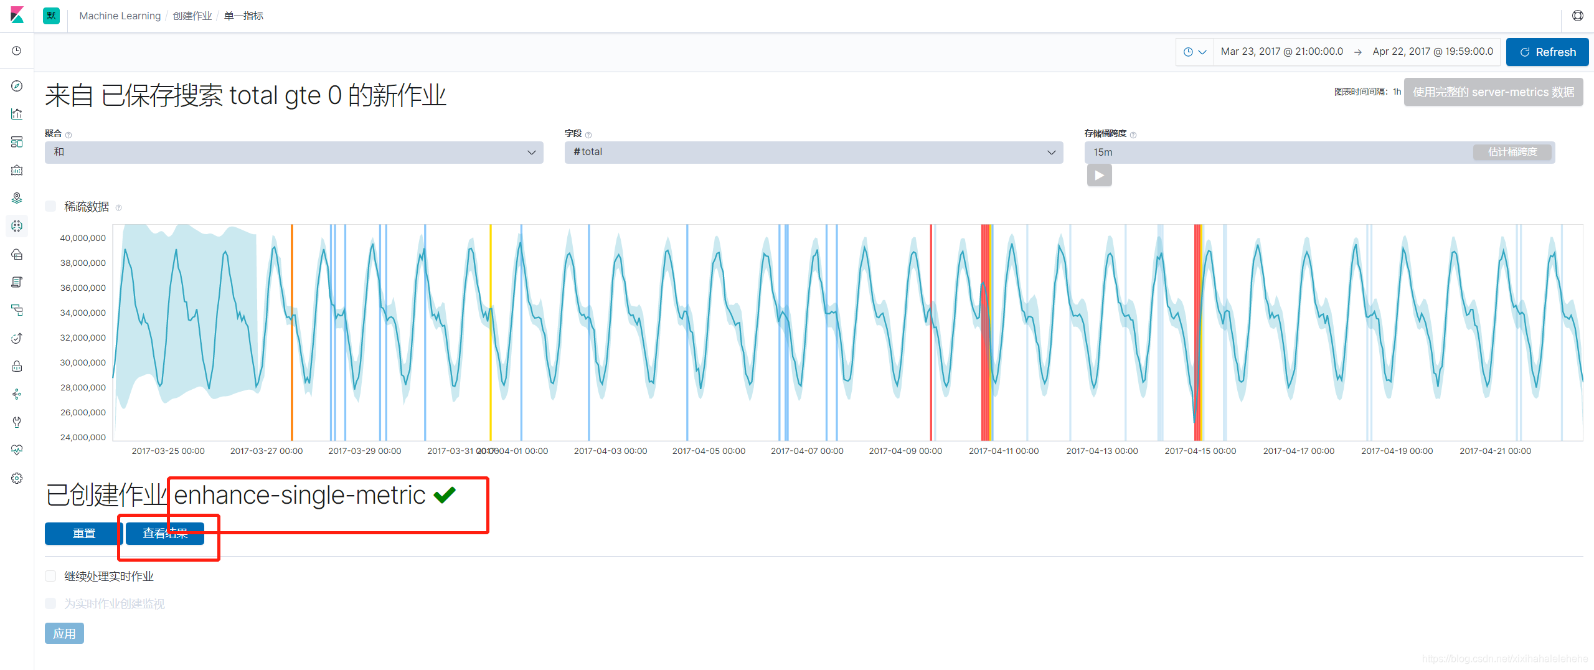Click the green checkmark after enhance-single-metric
Screen dimensions: 1594x670
click(x=445, y=495)
